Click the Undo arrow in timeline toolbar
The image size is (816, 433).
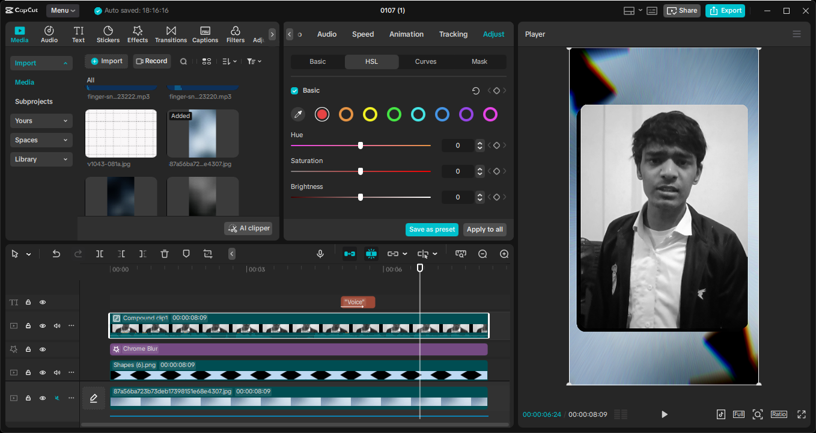click(x=56, y=254)
